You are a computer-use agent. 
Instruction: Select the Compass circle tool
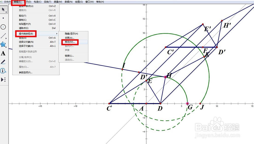tap(3, 27)
